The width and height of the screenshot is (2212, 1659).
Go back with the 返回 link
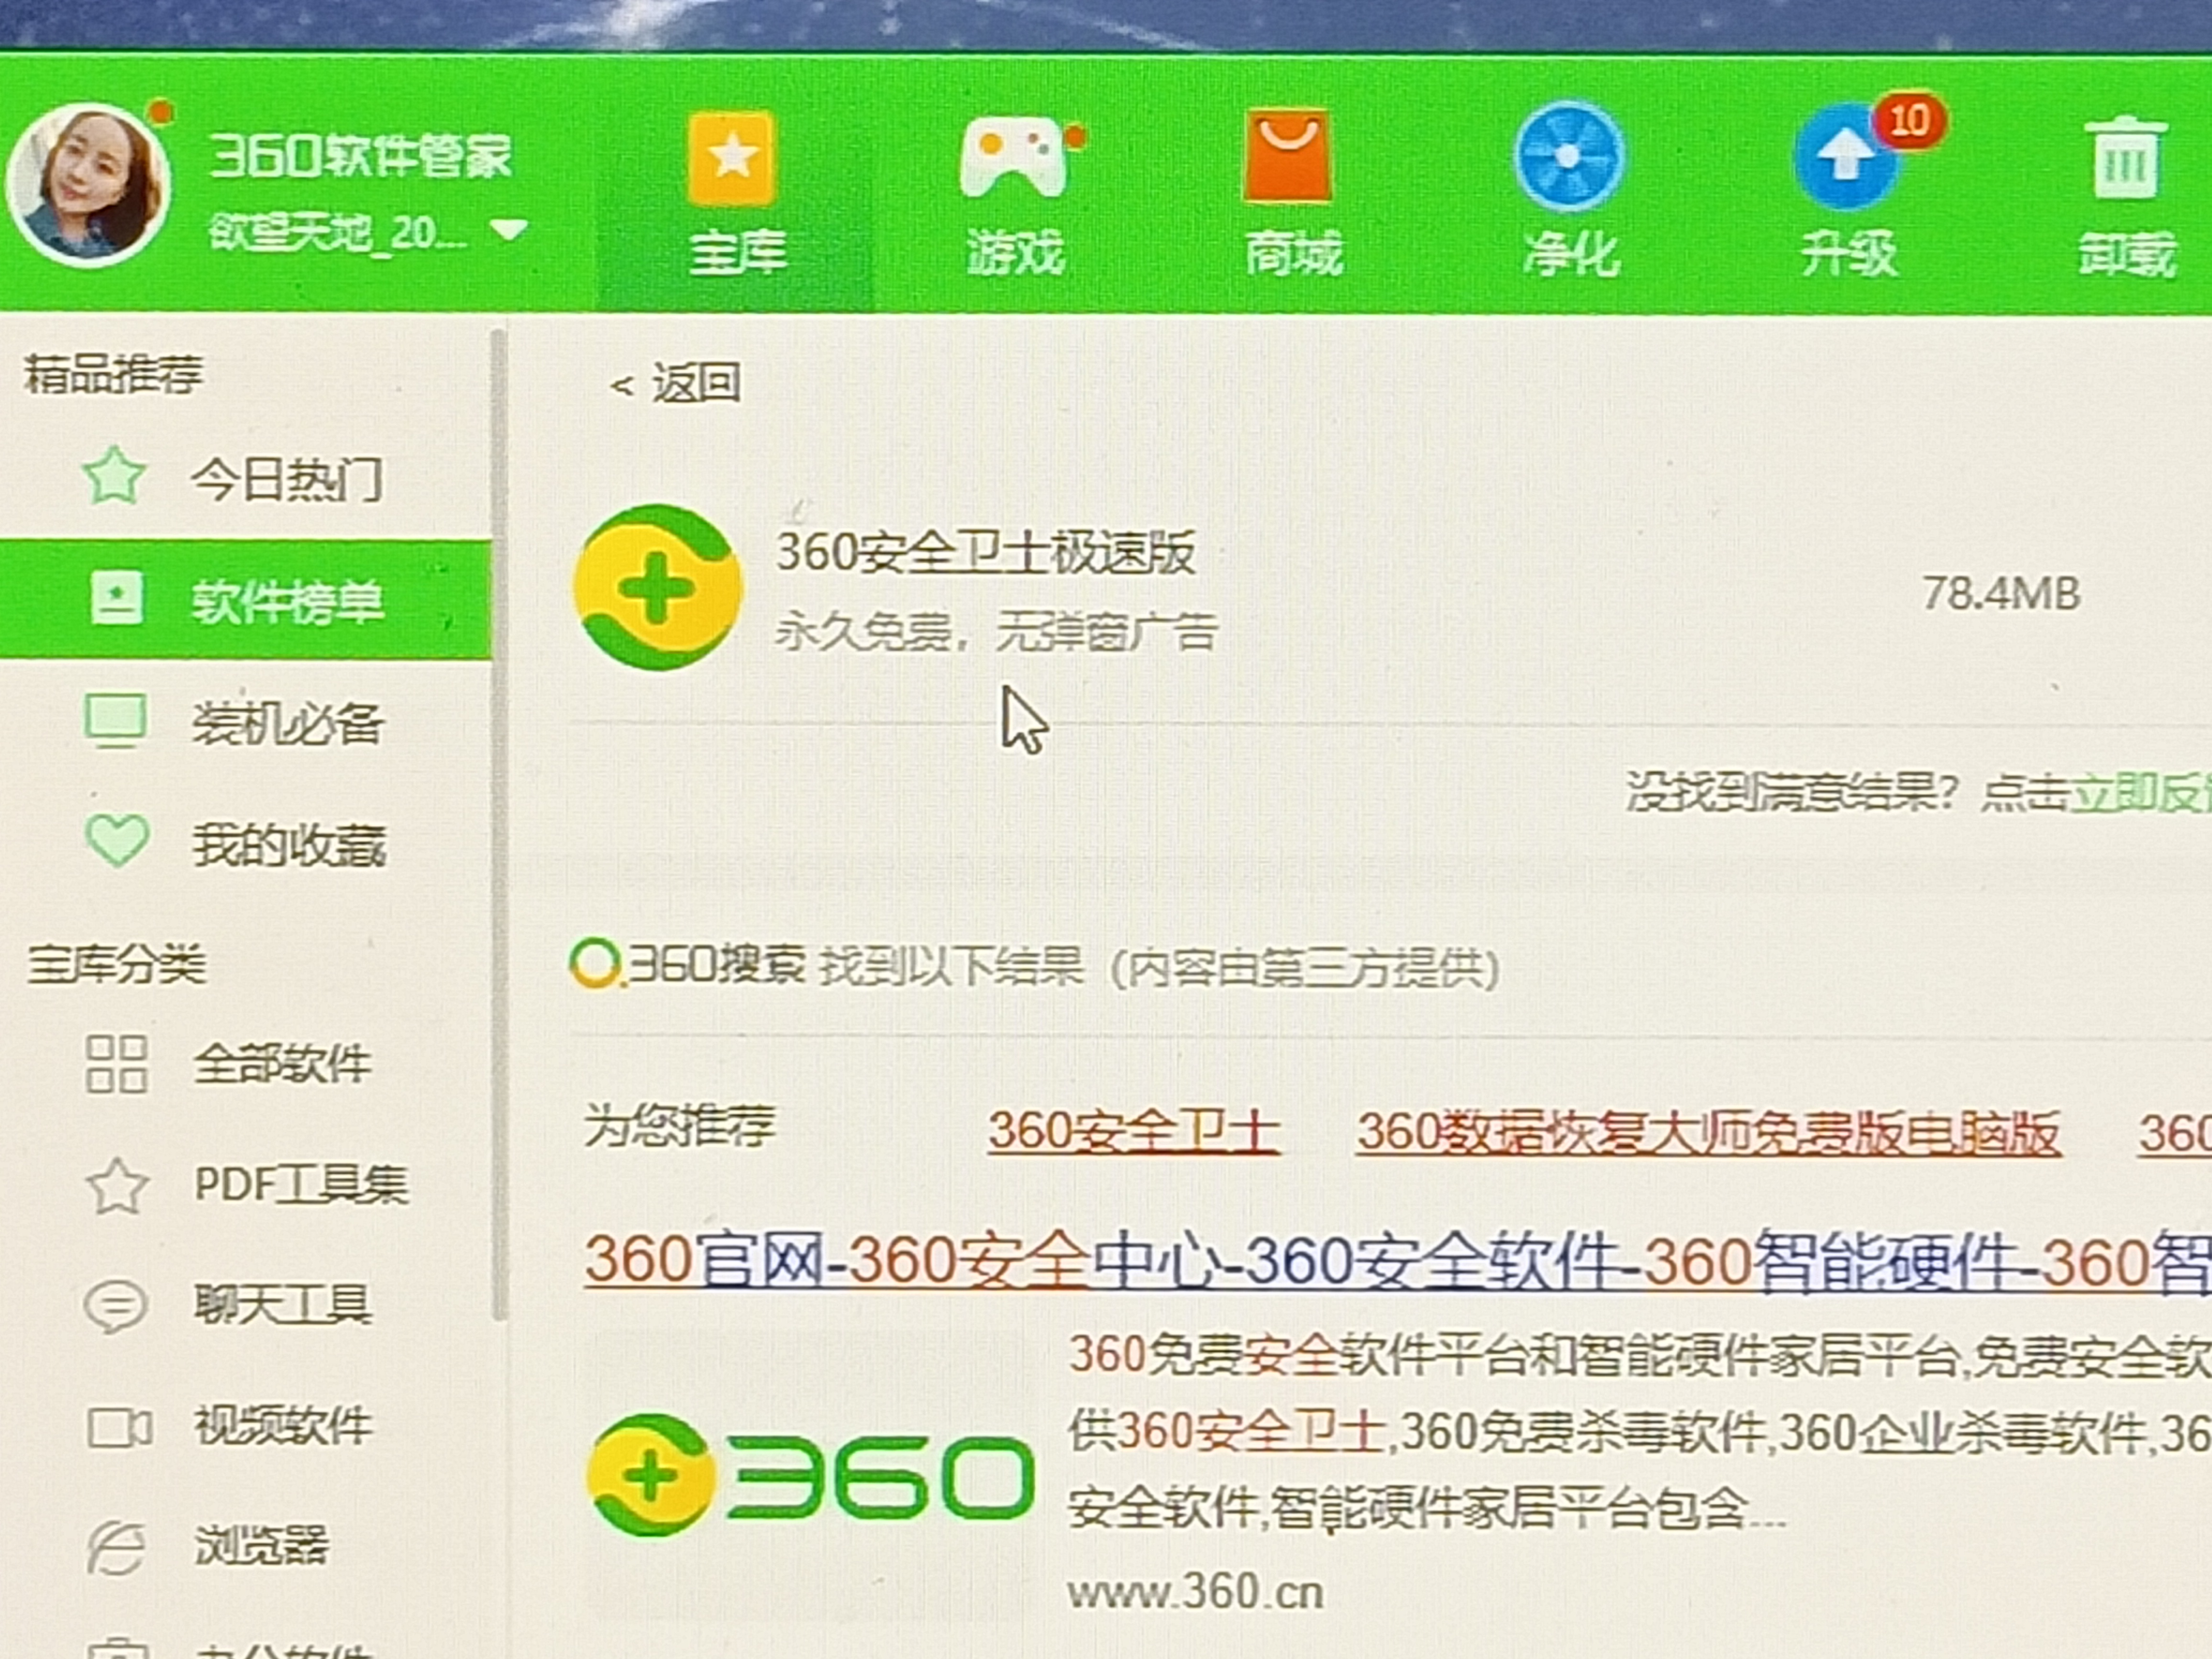[676, 383]
